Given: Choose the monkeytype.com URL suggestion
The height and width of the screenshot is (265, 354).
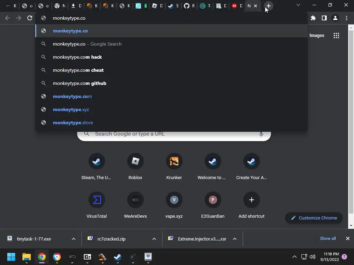Looking at the screenshot, I should point(171,96).
